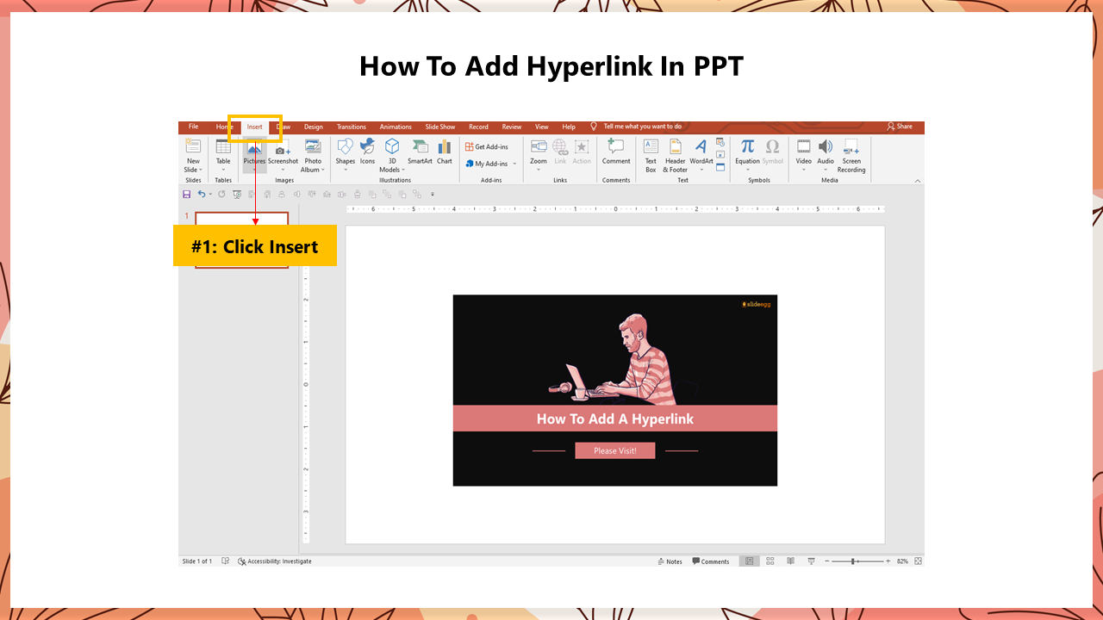Viewport: 1103px width, 620px height.
Task: Click the Video insert icon
Action: tap(804, 146)
